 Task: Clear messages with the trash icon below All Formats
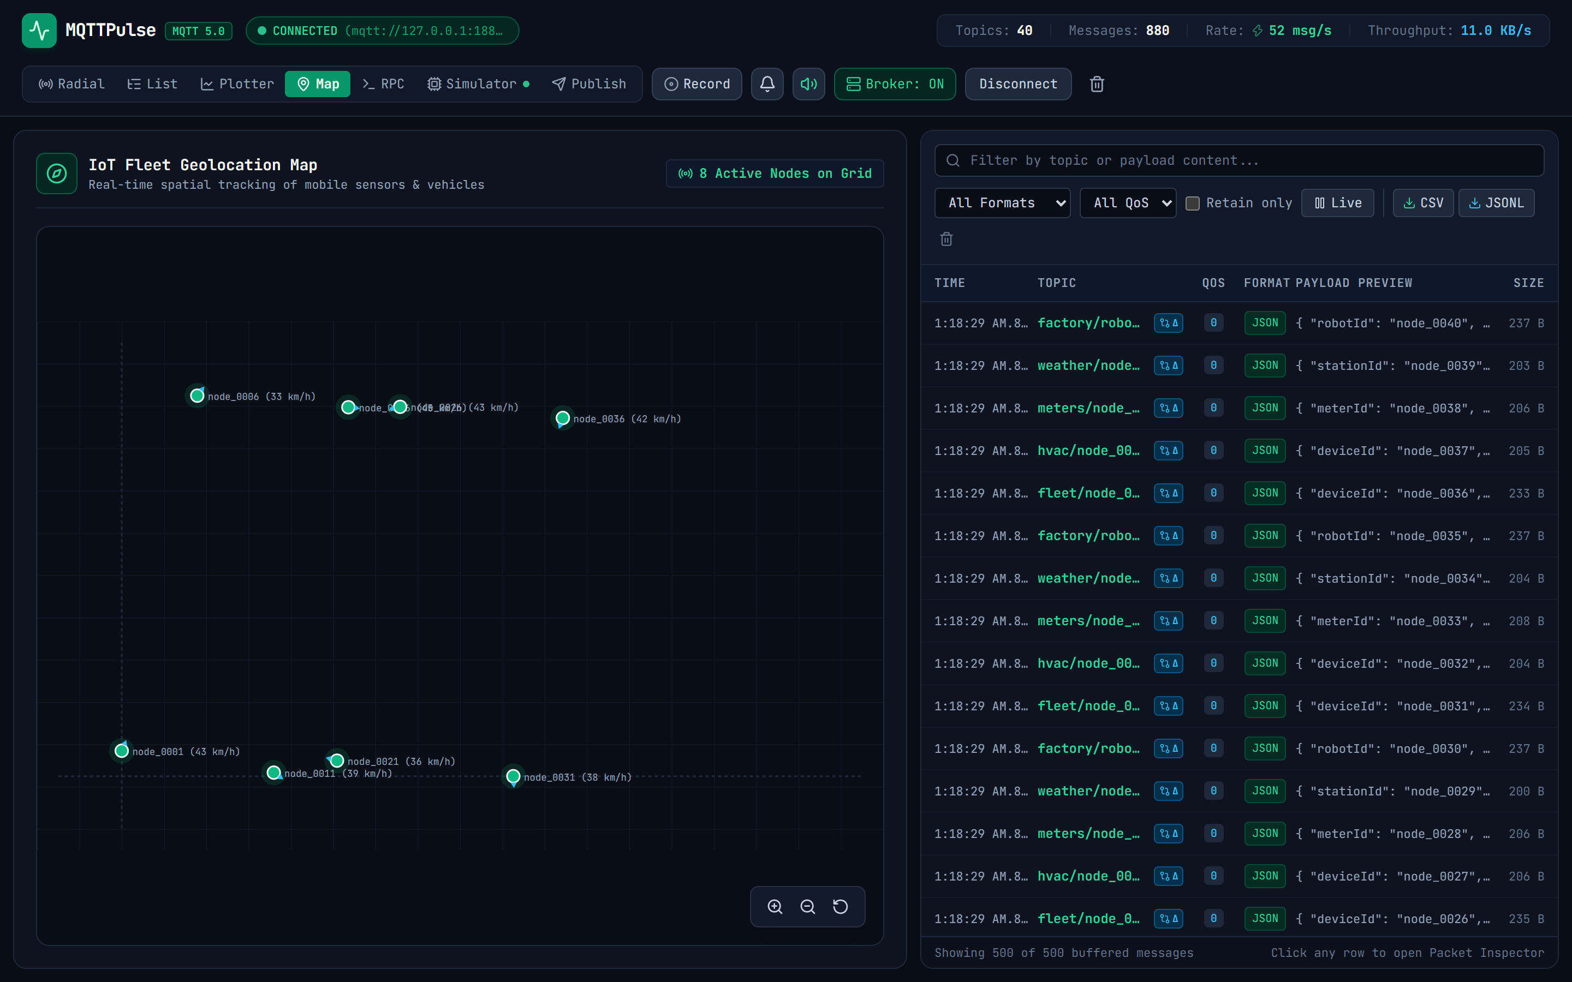(946, 239)
